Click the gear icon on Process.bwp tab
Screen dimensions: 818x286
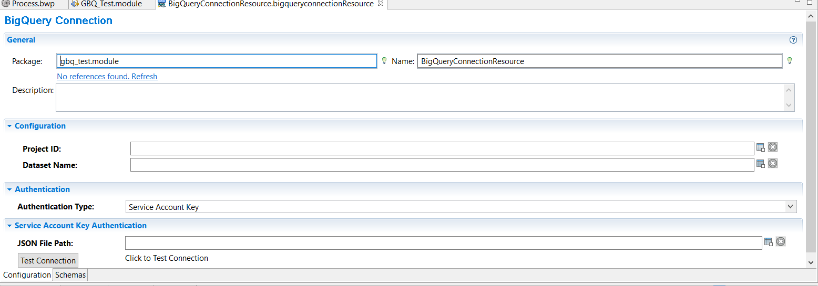(6, 4)
